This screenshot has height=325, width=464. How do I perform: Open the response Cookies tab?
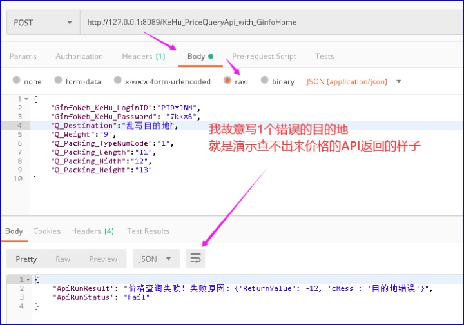click(x=47, y=231)
